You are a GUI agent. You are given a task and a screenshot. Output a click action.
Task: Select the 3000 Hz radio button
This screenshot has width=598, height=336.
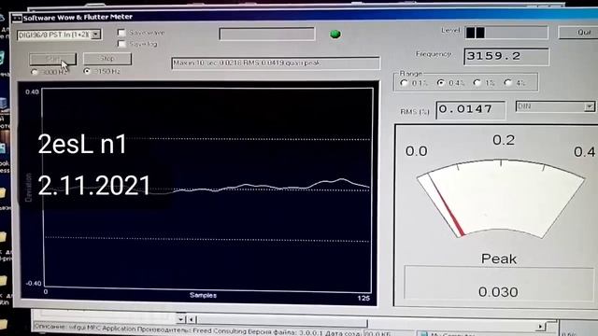click(35, 72)
